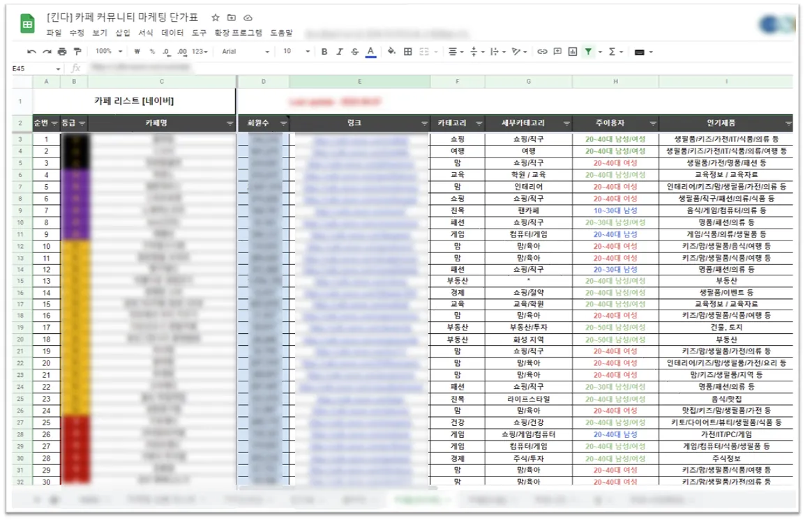Screen dimensions: 805x520
Task: Click the Merge cells icon
Action: point(424,52)
